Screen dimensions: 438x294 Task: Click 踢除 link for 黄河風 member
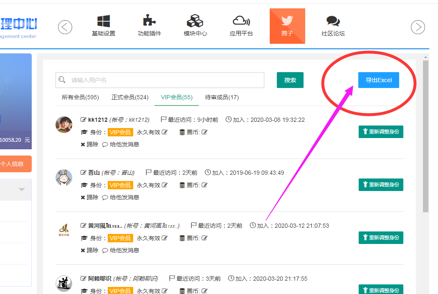(x=89, y=250)
